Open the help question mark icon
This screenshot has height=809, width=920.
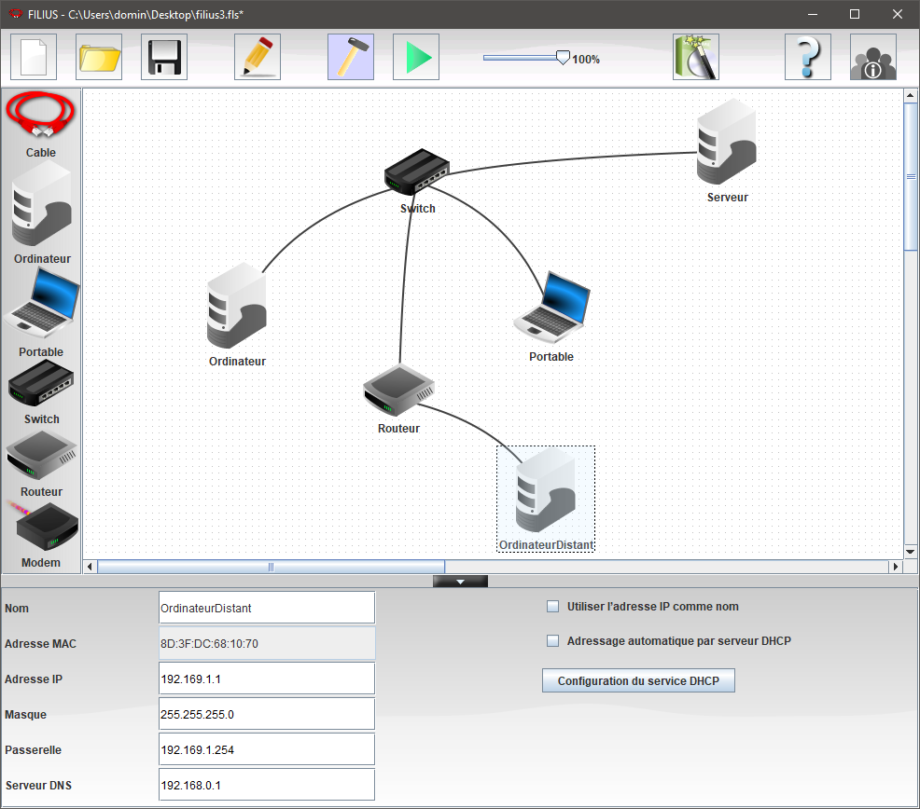click(x=808, y=57)
